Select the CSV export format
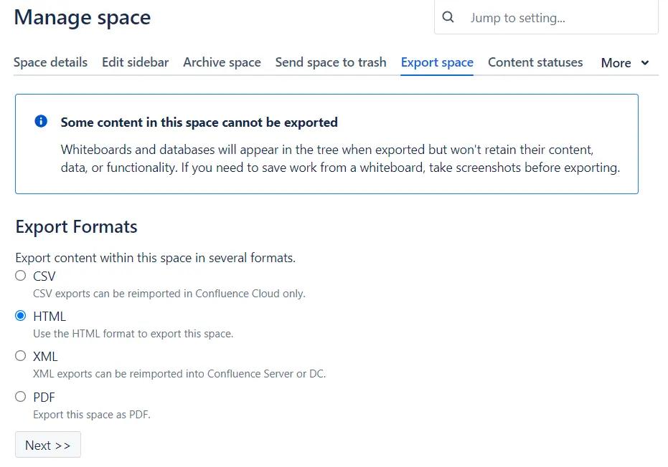The height and width of the screenshot is (467, 668). pos(21,276)
